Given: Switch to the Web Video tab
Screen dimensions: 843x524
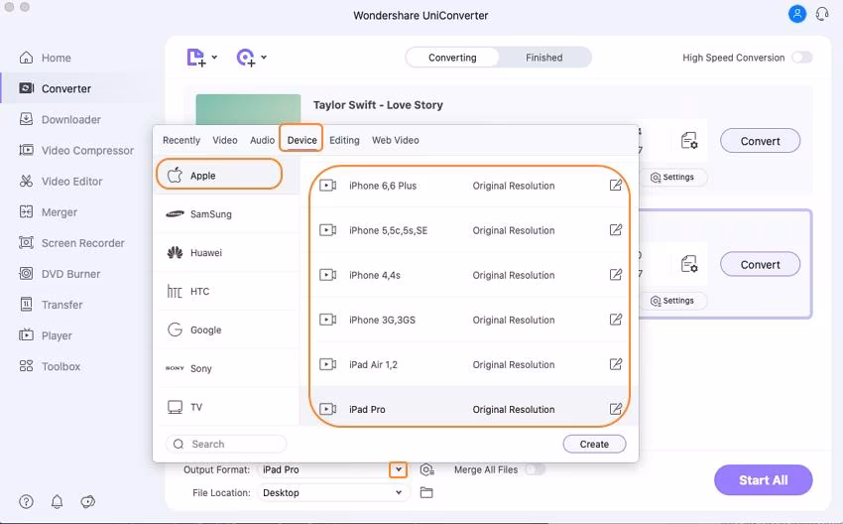Looking at the screenshot, I should [395, 140].
